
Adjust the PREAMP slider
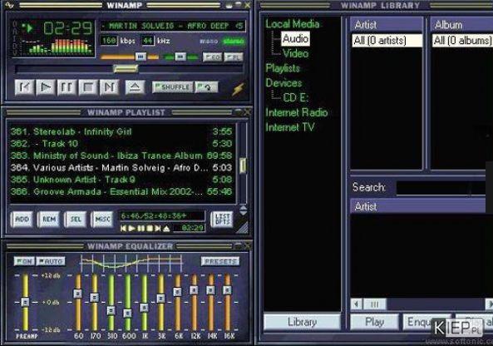(25, 302)
